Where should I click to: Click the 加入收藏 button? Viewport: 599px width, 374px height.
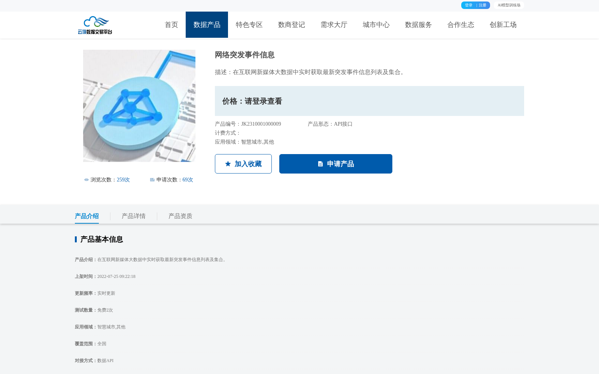[243, 164]
